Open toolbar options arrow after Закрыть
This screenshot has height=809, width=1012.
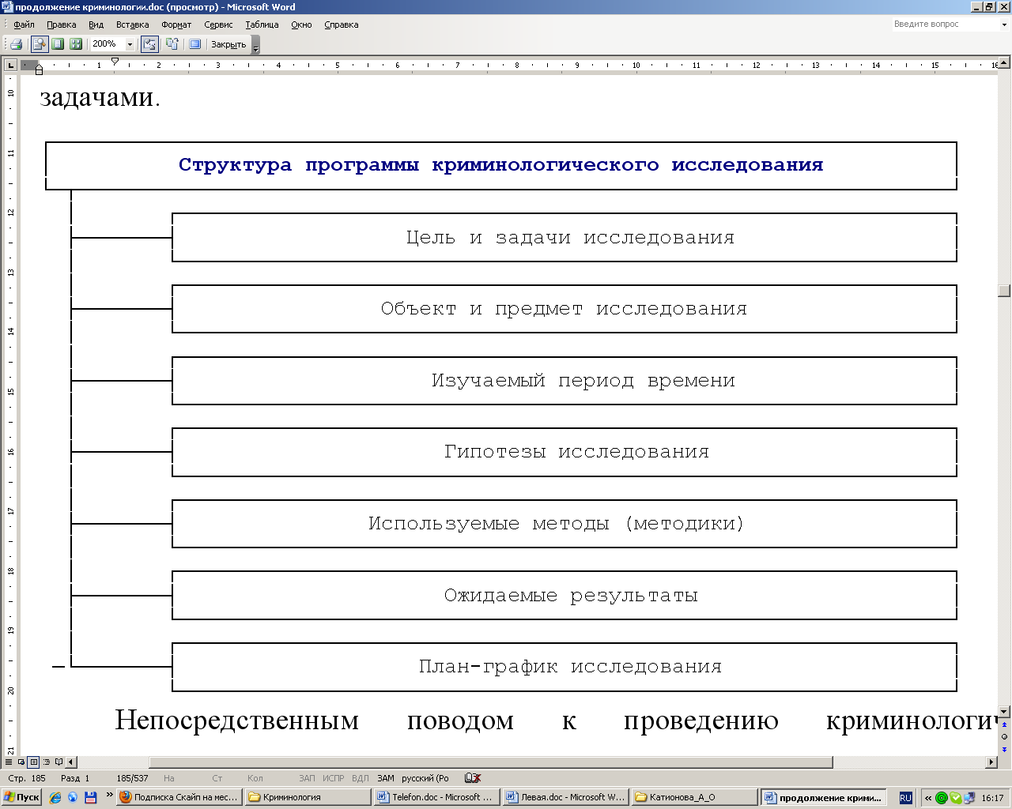[255, 45]
